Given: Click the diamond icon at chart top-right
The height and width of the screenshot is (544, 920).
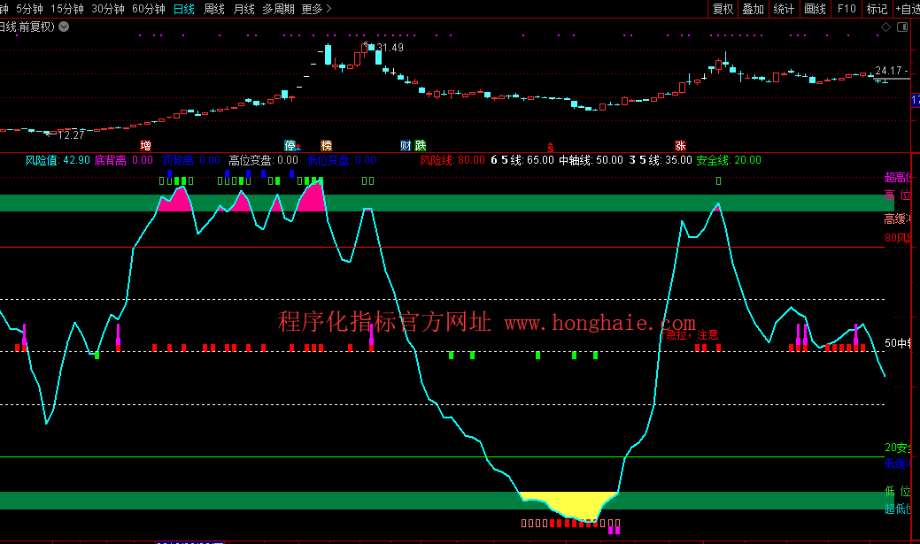Looking at the screenshot, I should [886, 27].
